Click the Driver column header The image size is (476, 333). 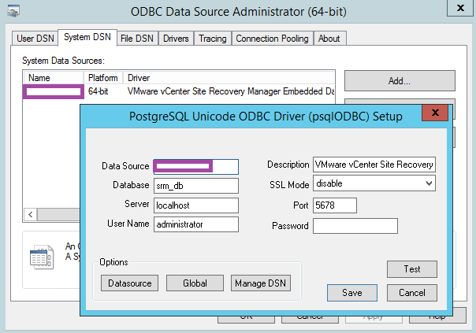229,78
